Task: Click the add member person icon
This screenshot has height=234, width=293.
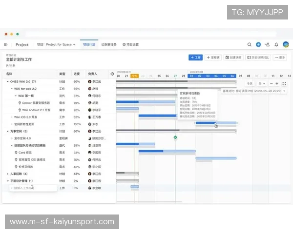Action: tap(267, 44)
